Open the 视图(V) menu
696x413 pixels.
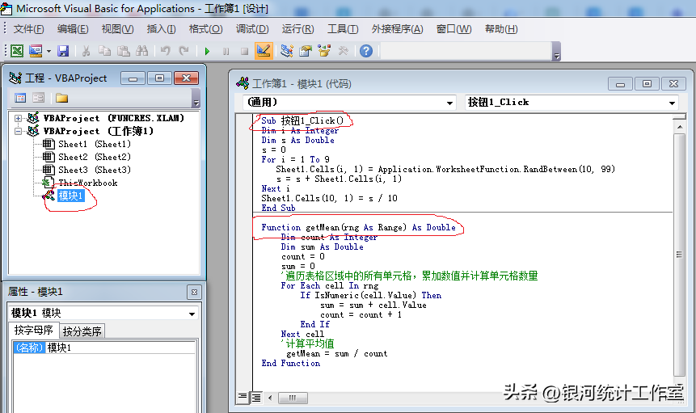pyautogui.click(x=118, y=29)
